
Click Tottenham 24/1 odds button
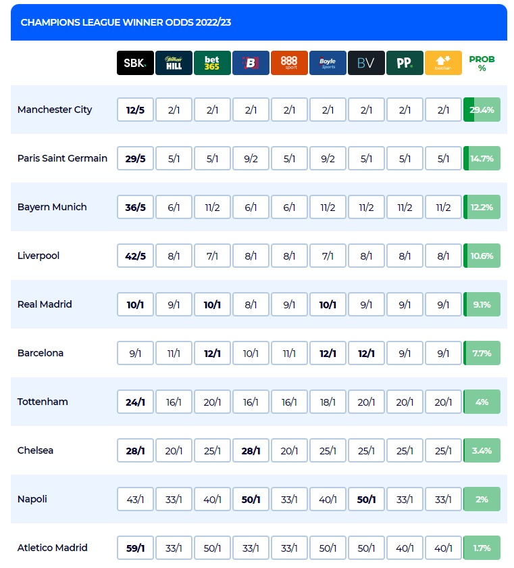pyautogui.click(x=135, y=402)
